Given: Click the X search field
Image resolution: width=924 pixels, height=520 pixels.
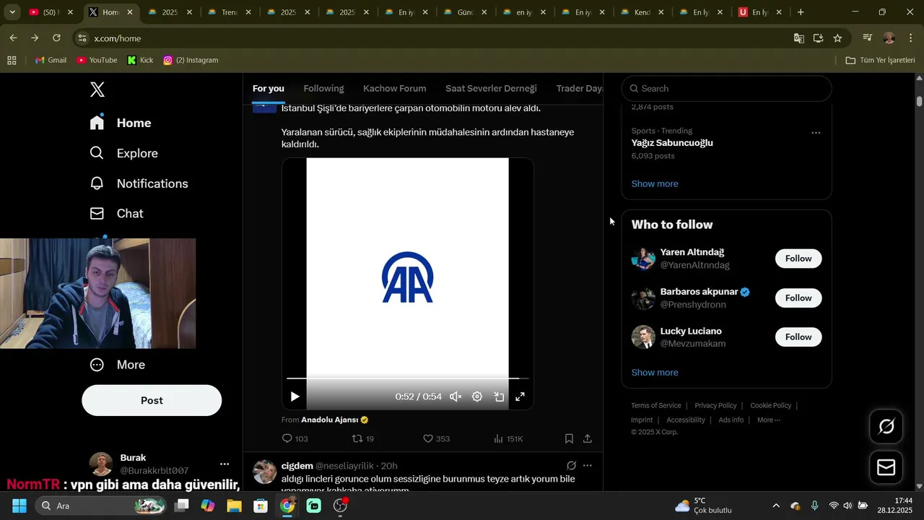Looking at the screenshot, I should pos(726,88).
